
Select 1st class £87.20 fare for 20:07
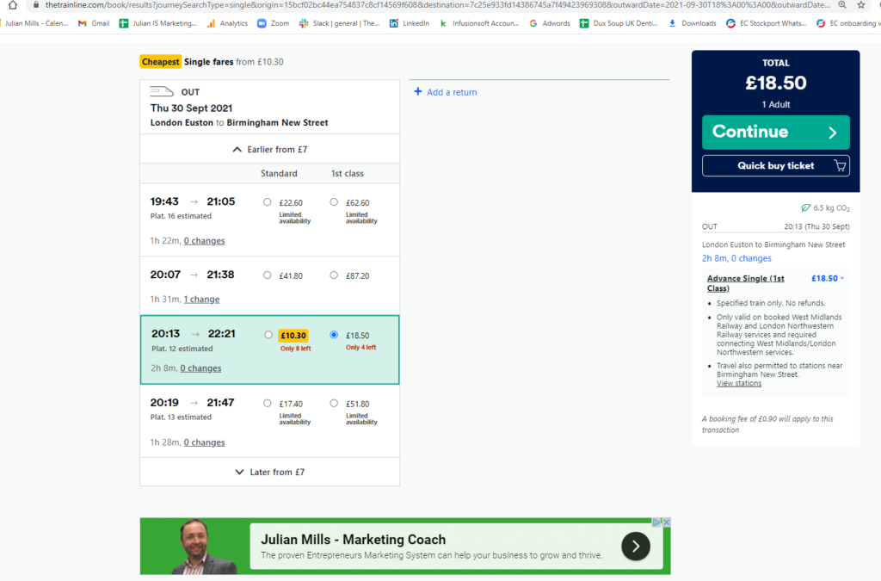click(x=334, y=275)
